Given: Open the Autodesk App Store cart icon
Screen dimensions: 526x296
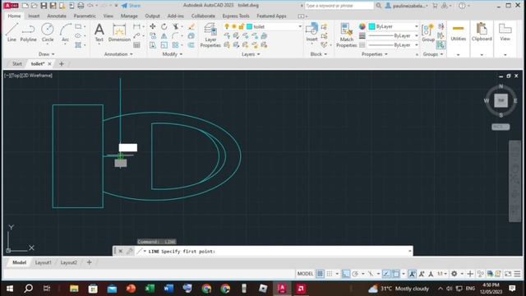Looking at the screenshot, I should pos(435,6).
